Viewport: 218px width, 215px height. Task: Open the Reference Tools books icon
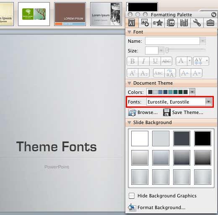pyautogui.click(x=184, y=23)
